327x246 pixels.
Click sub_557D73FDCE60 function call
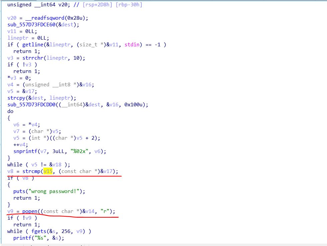coord(31,25)
